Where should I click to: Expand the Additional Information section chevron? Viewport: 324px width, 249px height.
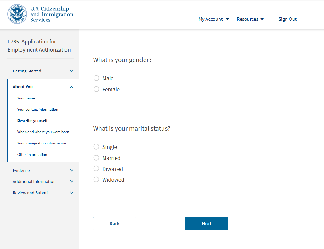[71, 181]
